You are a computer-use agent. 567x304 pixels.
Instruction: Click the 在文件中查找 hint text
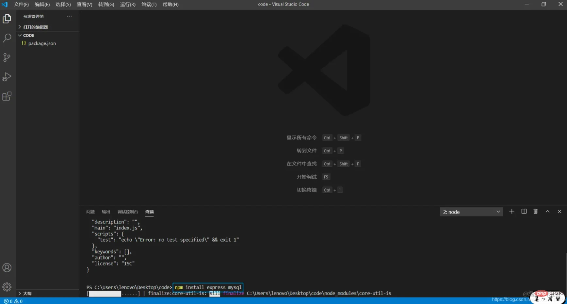click(301, 164)
